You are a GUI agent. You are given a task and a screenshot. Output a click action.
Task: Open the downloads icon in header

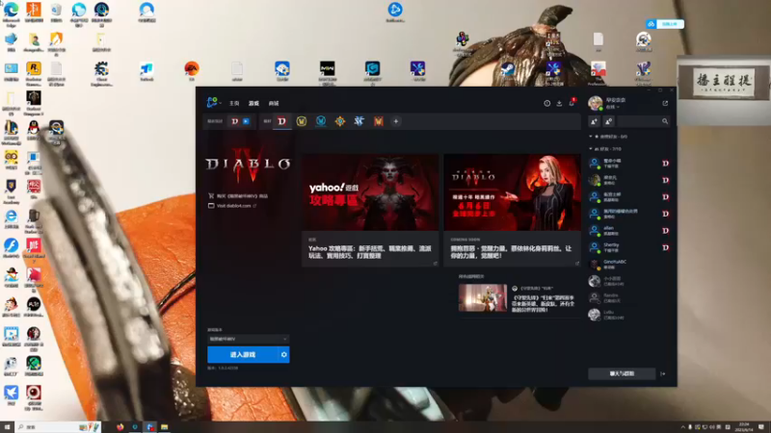pyautogui.click(x=559, y=103)
